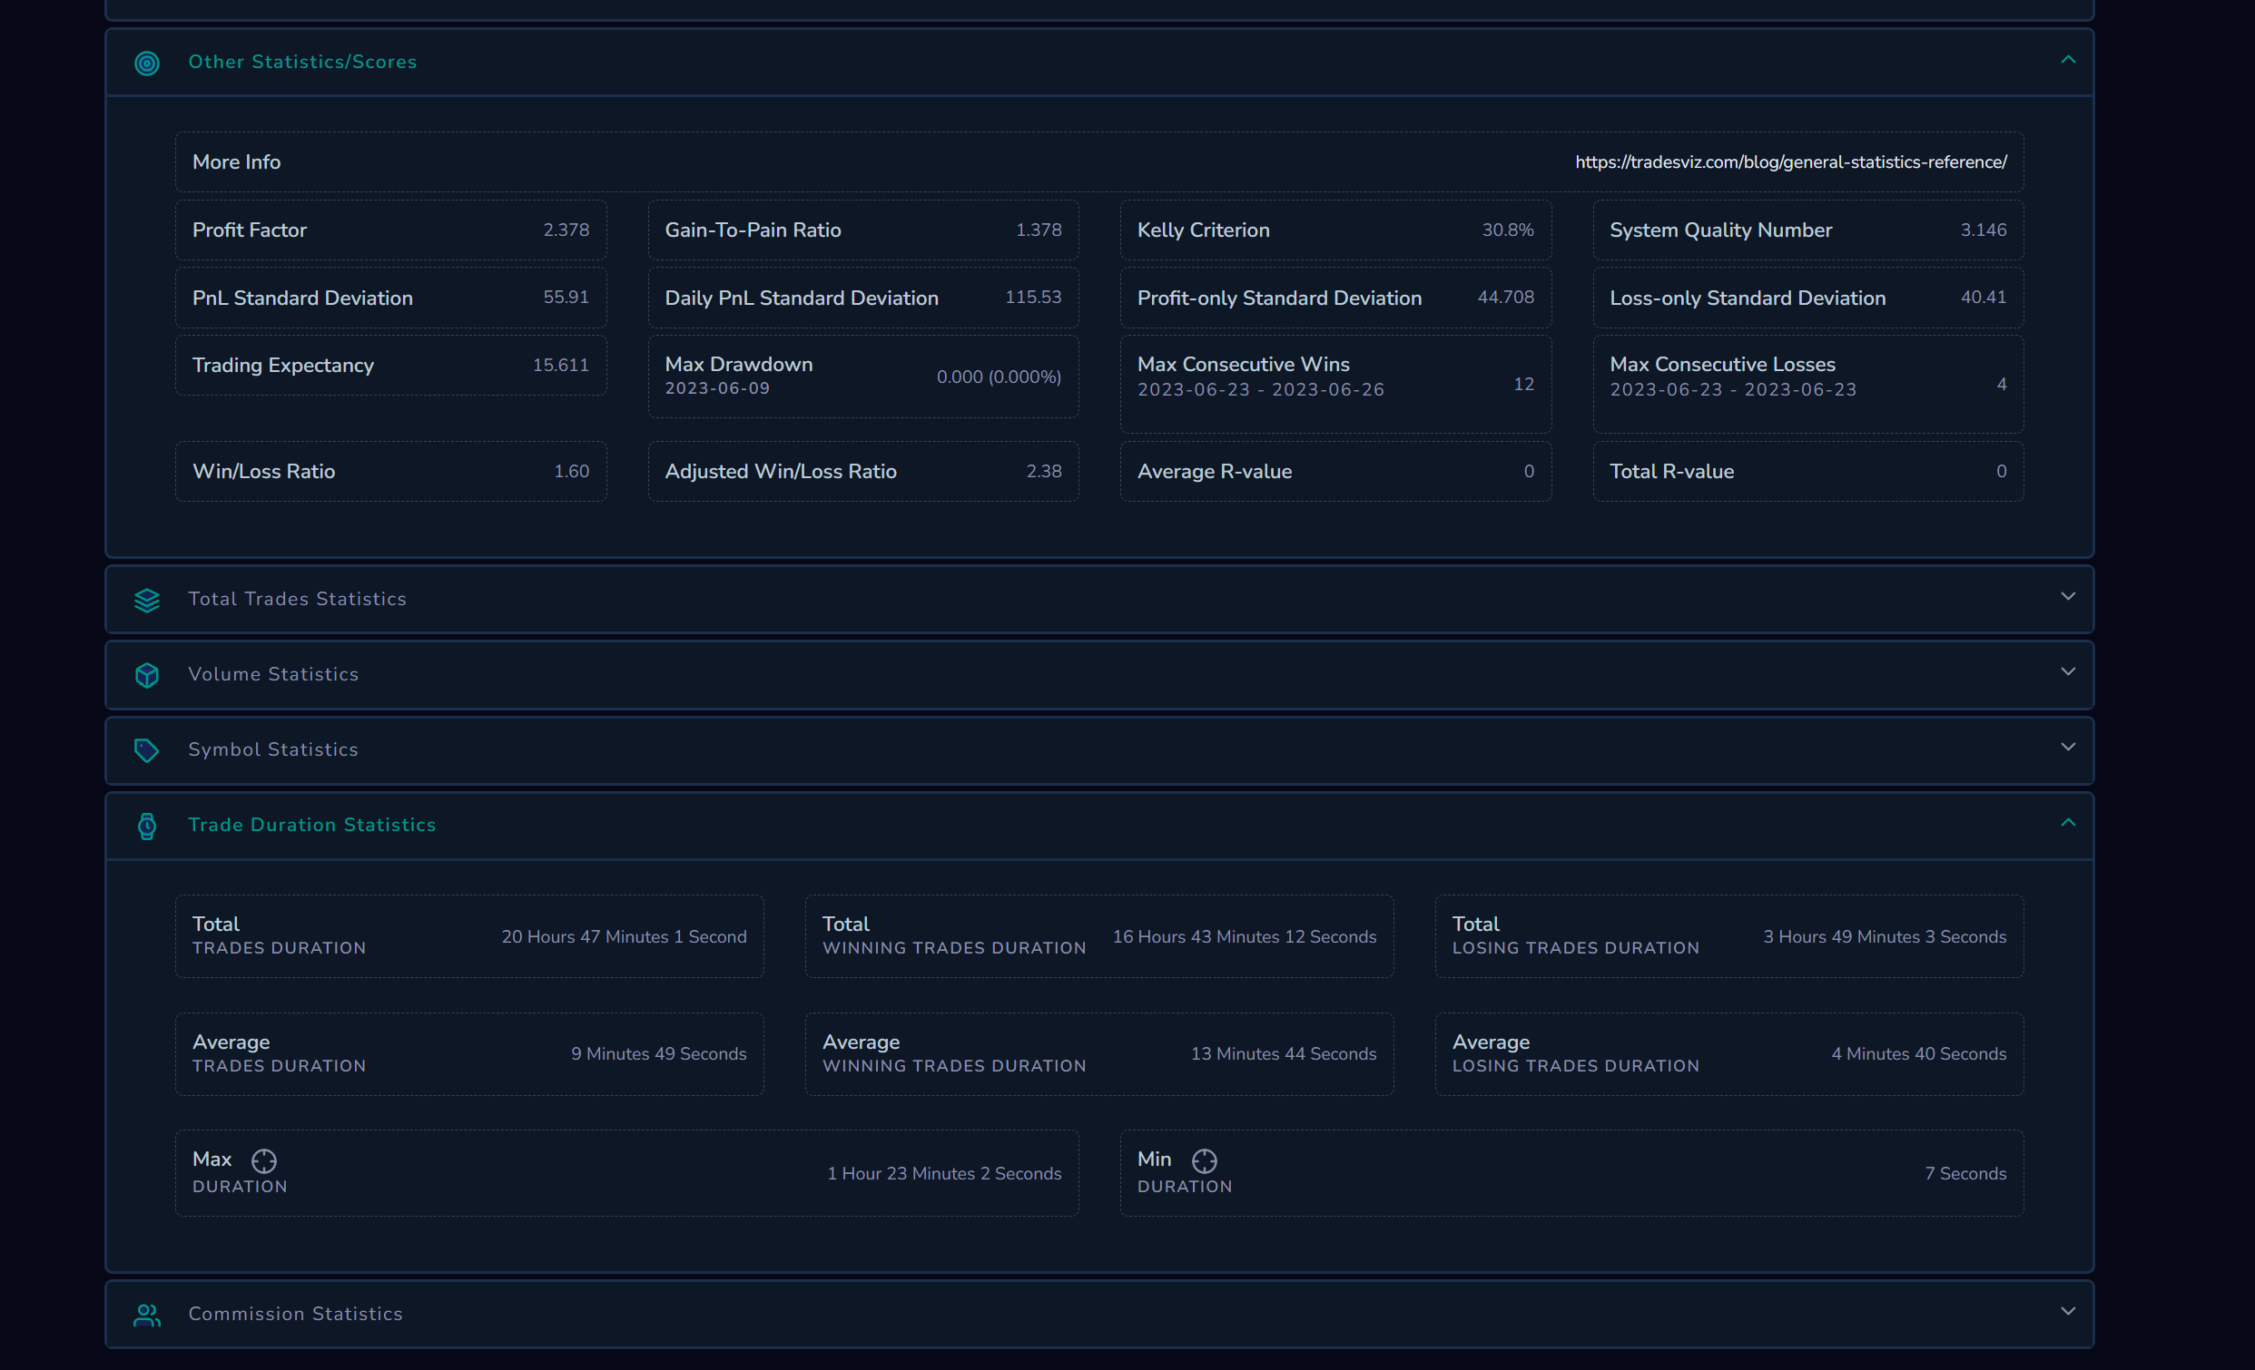
Task: Click the Profit Factor label
Action: pos(249,230)
